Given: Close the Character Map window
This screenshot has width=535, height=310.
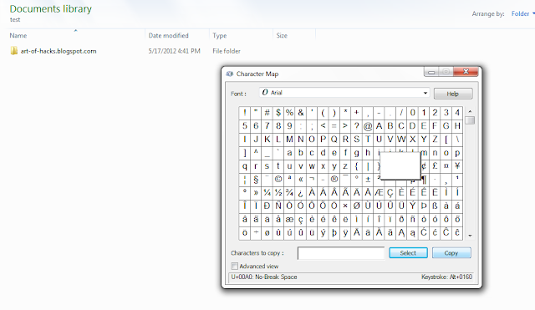Looking at the screenshot, I should pos(466,72).
